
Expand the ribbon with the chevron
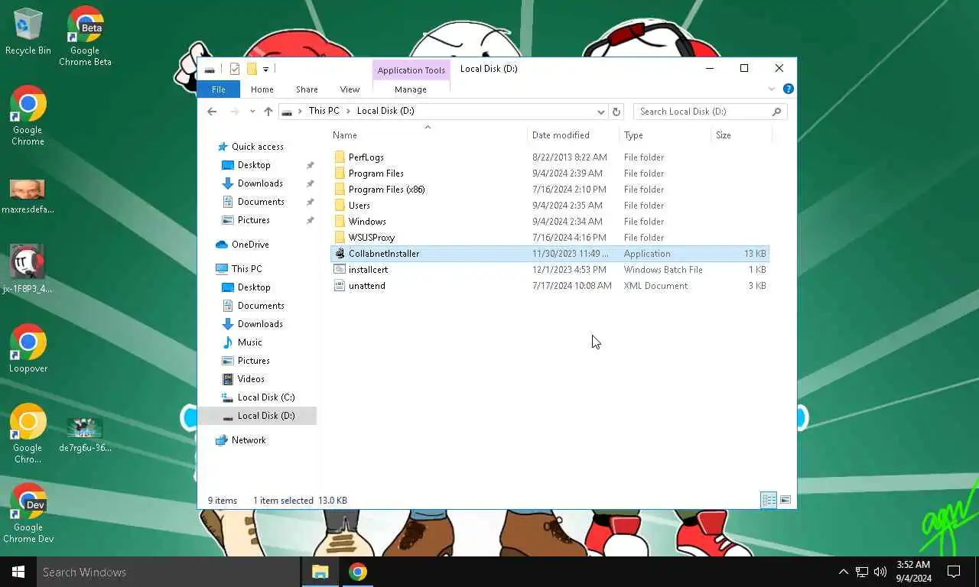772,89
